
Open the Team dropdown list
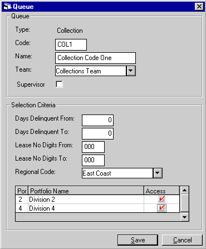tap(131, 71)
